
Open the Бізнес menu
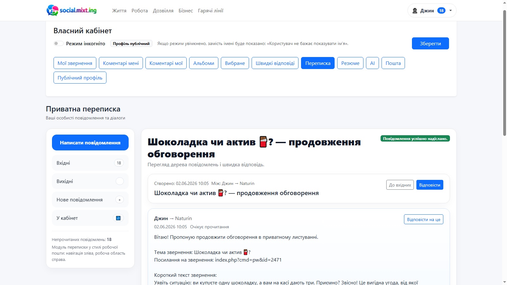tap(186, 10)
